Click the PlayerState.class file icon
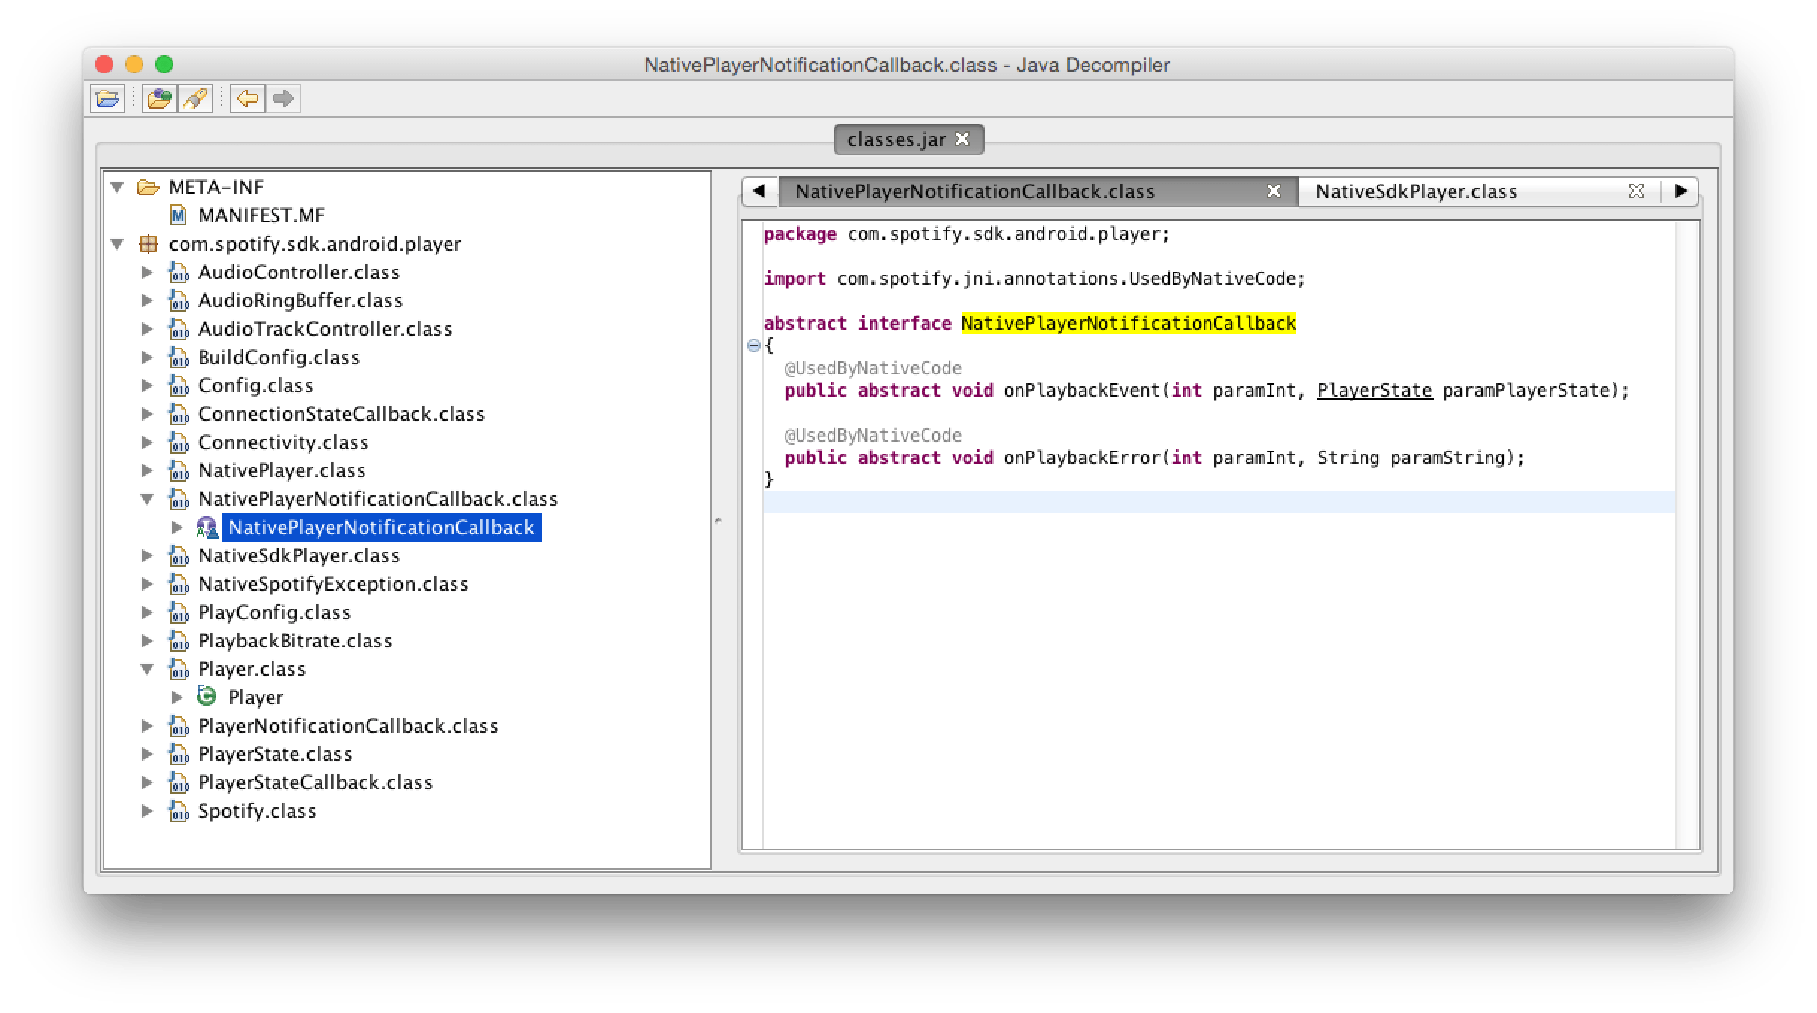Screen dimensions: 1817x1013 point(178,754)
